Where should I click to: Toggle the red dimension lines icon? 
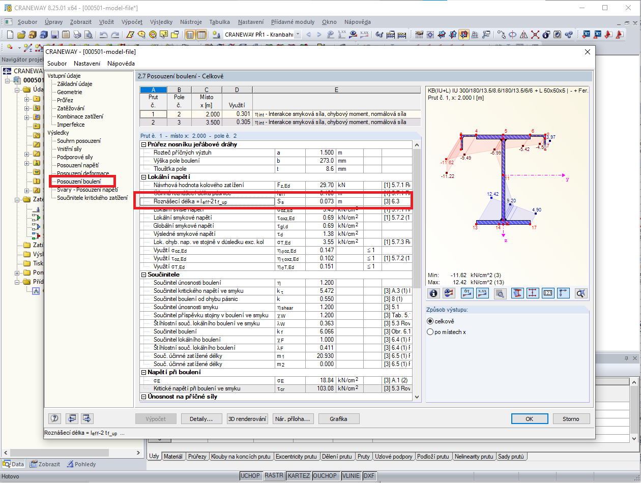tap(532, 293)
